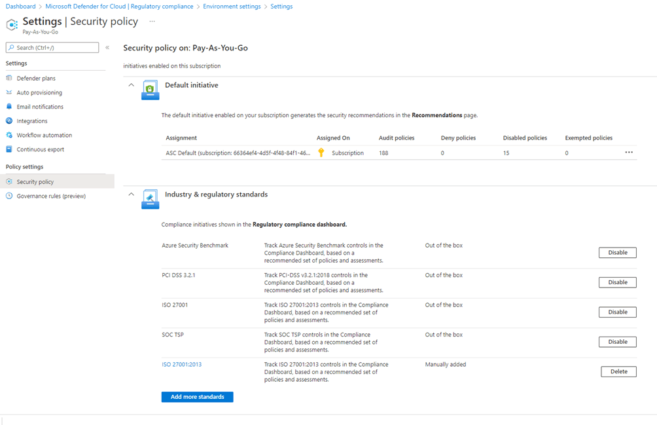Screen dimensions: 657x425
Task: Click Add more standards button
Action: 197,397
